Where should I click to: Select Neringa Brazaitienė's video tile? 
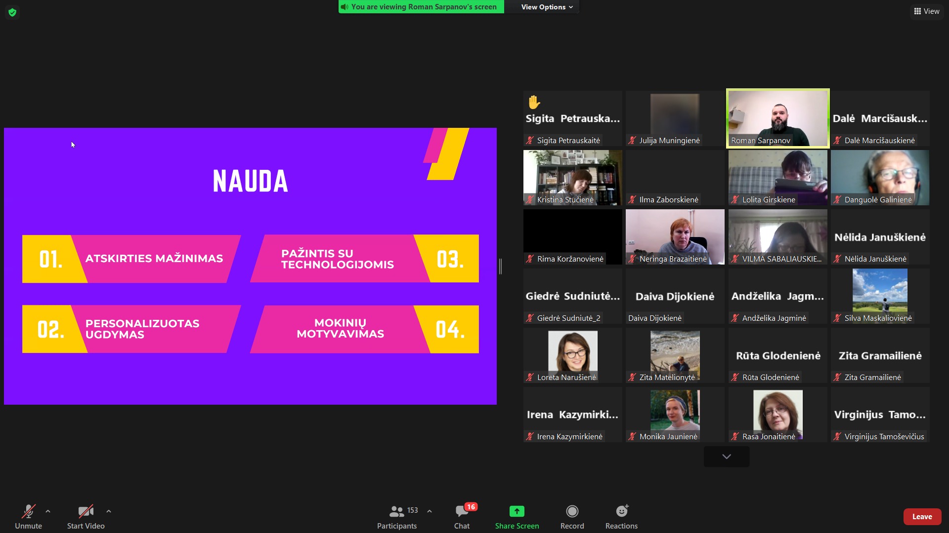[x=675, y=237]
